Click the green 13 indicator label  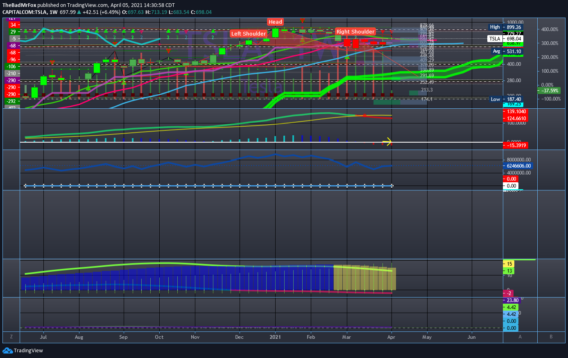[509, 271]
